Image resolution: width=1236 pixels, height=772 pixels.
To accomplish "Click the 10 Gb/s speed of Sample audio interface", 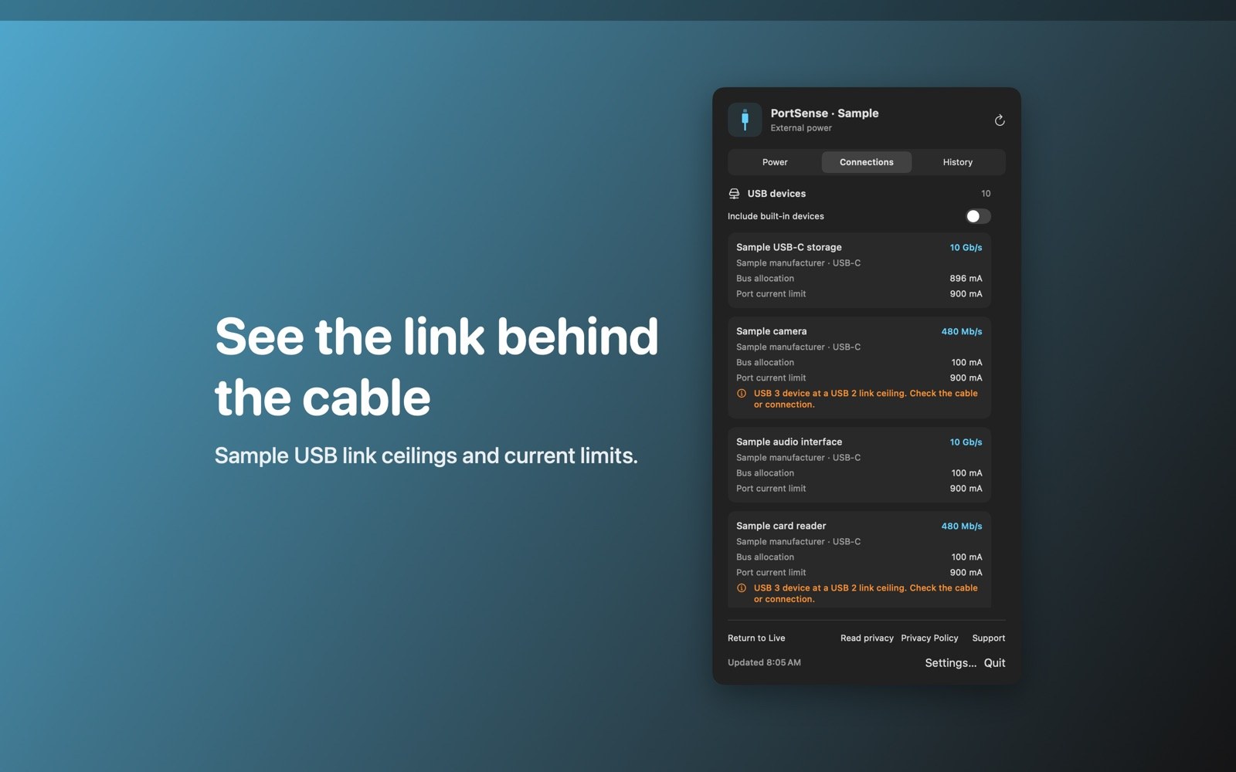I will tap(966, 442).
